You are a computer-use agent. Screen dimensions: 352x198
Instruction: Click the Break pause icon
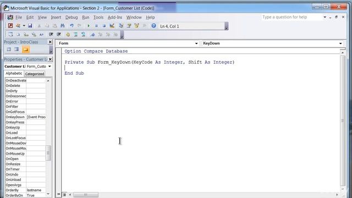point(96,26)
